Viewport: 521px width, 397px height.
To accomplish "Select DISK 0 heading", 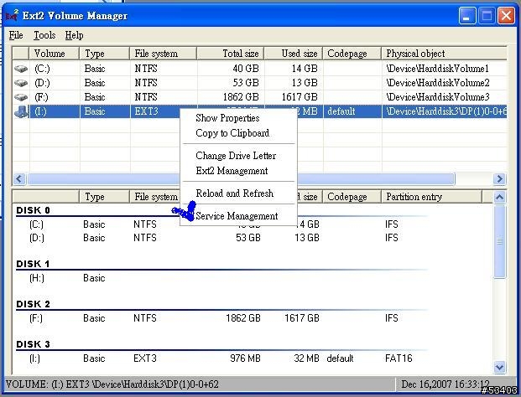I will tap(33, 210).
